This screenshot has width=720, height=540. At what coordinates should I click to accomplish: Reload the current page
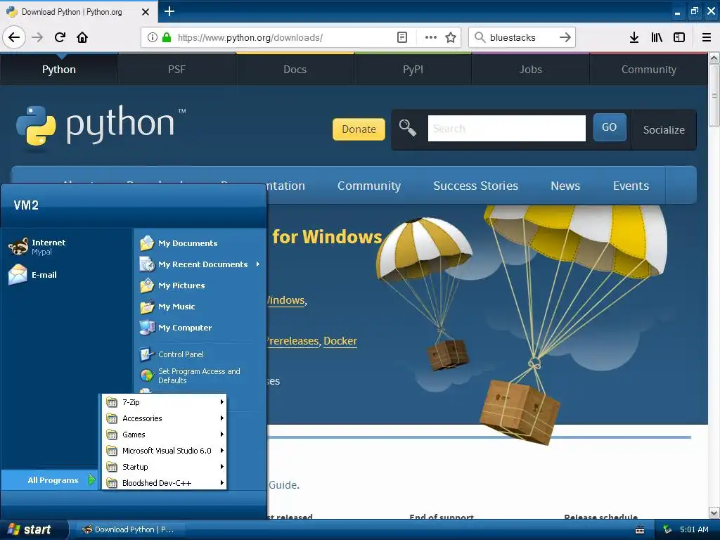(x=60, y=37)
